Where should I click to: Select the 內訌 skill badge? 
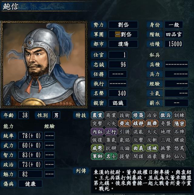coord(97,132)
